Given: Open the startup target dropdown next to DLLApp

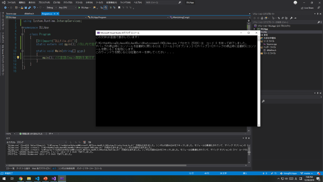Looking at the screenshot, I should pyautogui.click(x=90, y=8).
